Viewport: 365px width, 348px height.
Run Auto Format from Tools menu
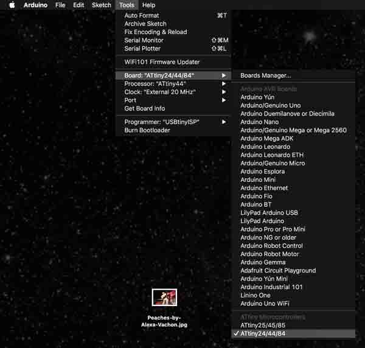pos(173,16)
